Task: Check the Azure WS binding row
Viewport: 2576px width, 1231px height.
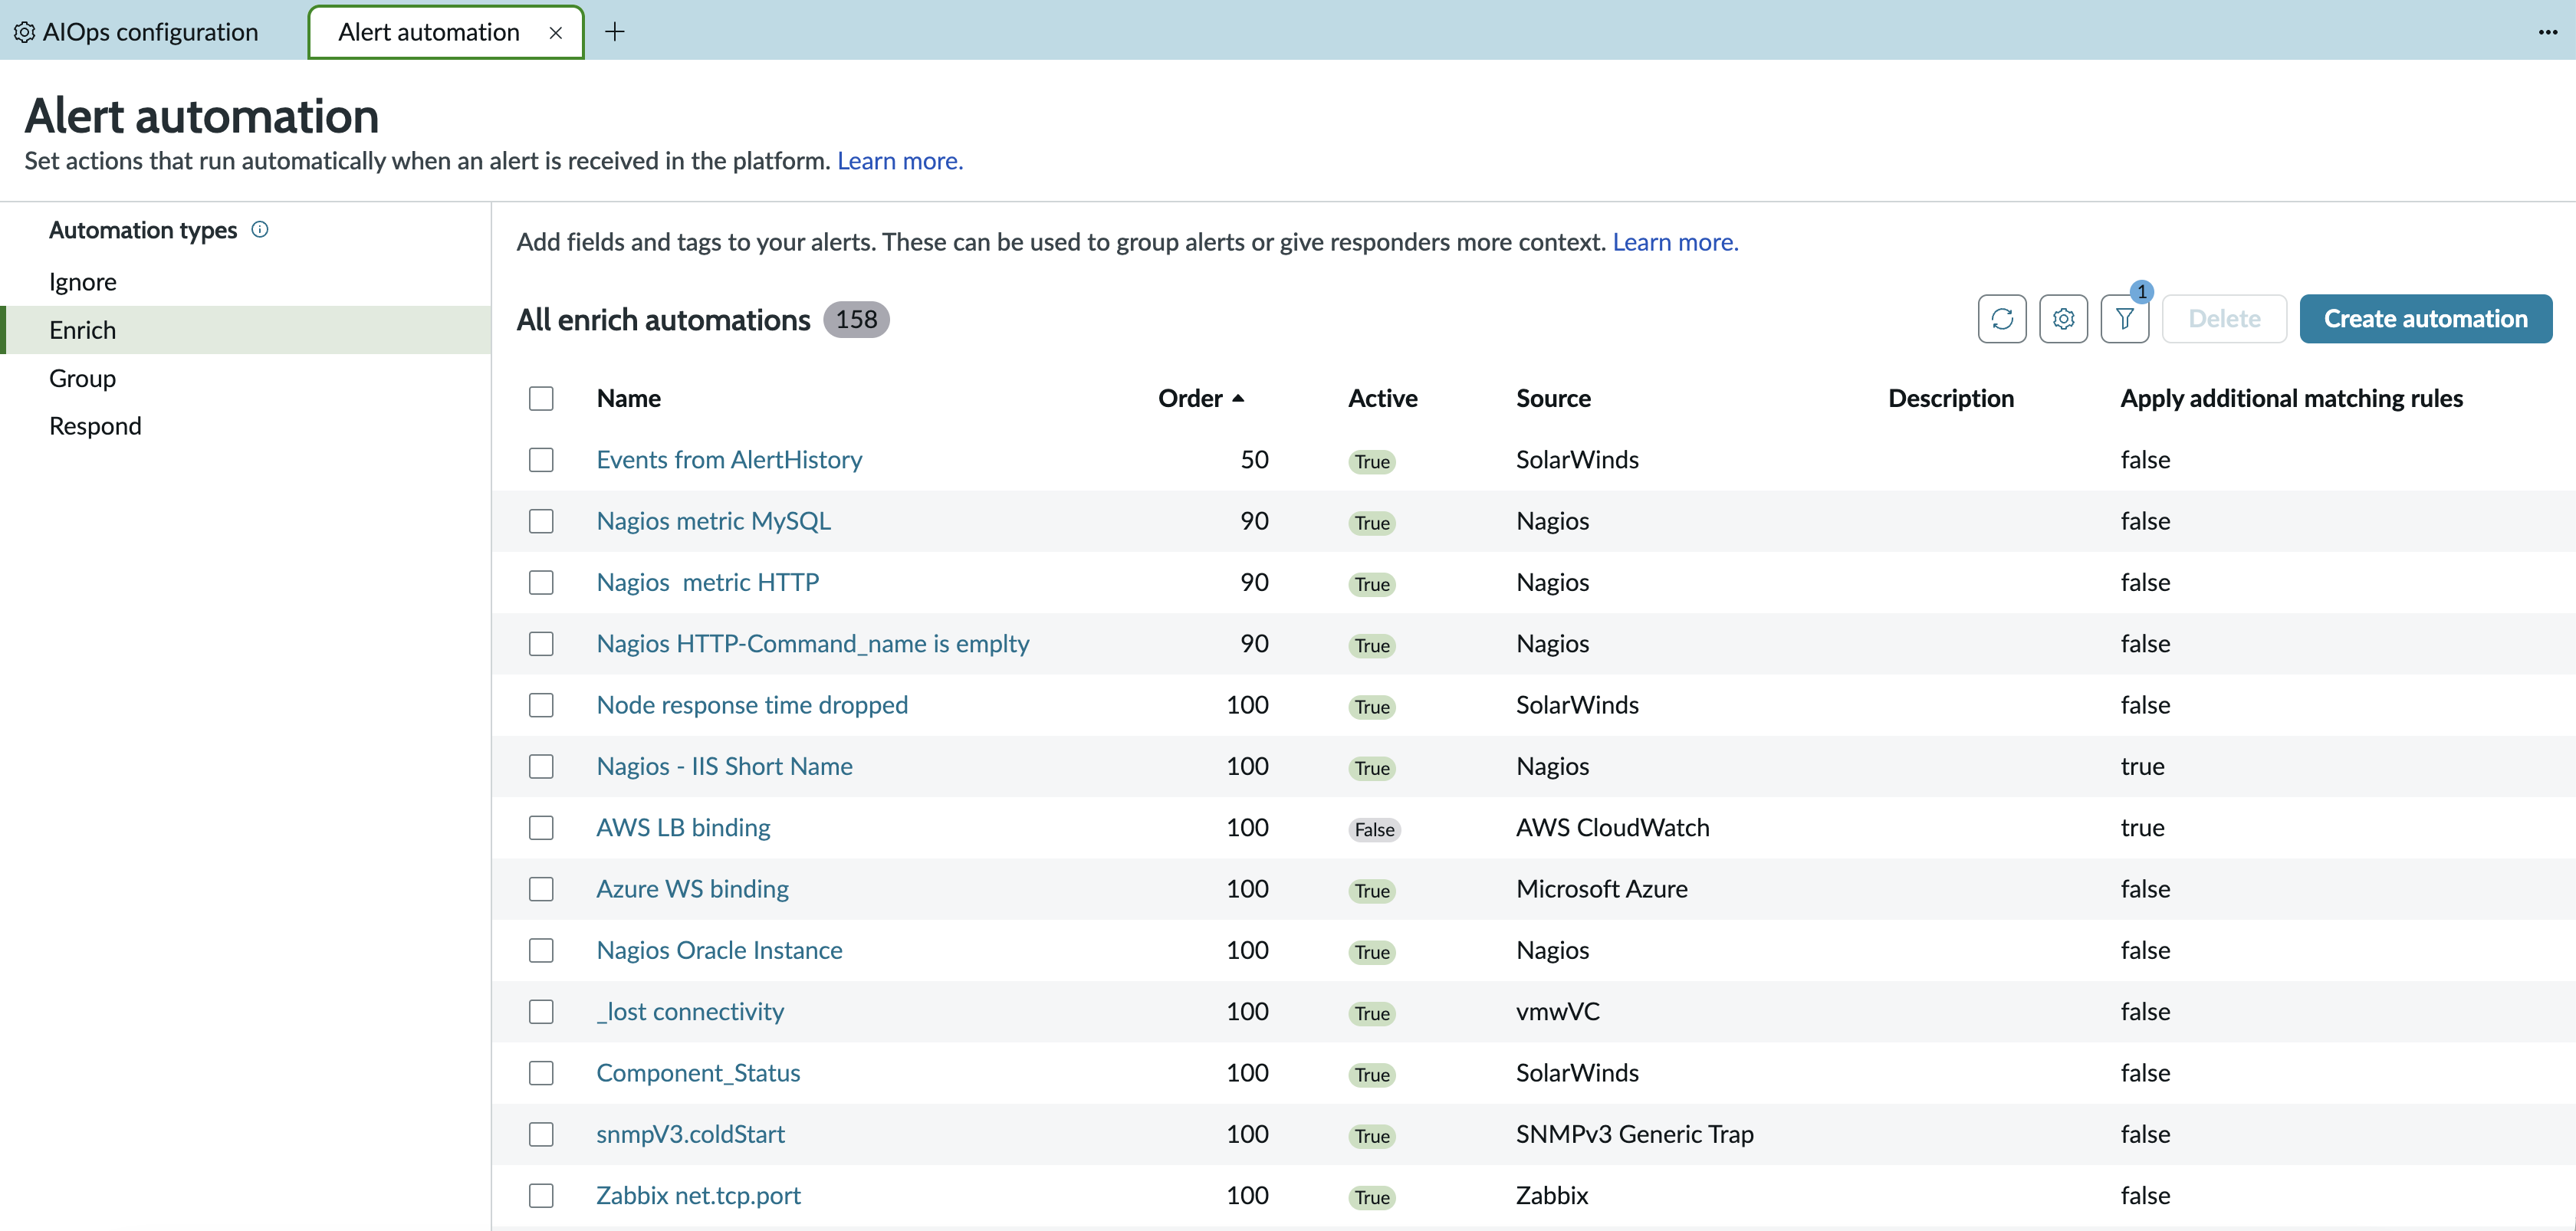Action: pyautogui.click(x=541, y=889)
